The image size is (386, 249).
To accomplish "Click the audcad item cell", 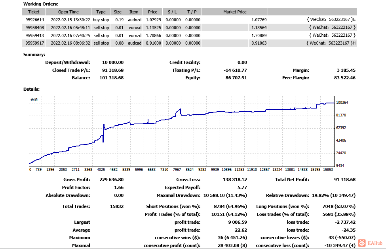I will tap(135, 43).
